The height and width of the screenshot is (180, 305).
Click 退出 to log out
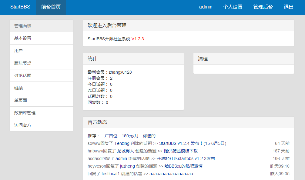(288, 7)
